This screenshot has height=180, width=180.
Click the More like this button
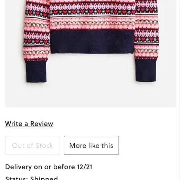tap(91, 145)
